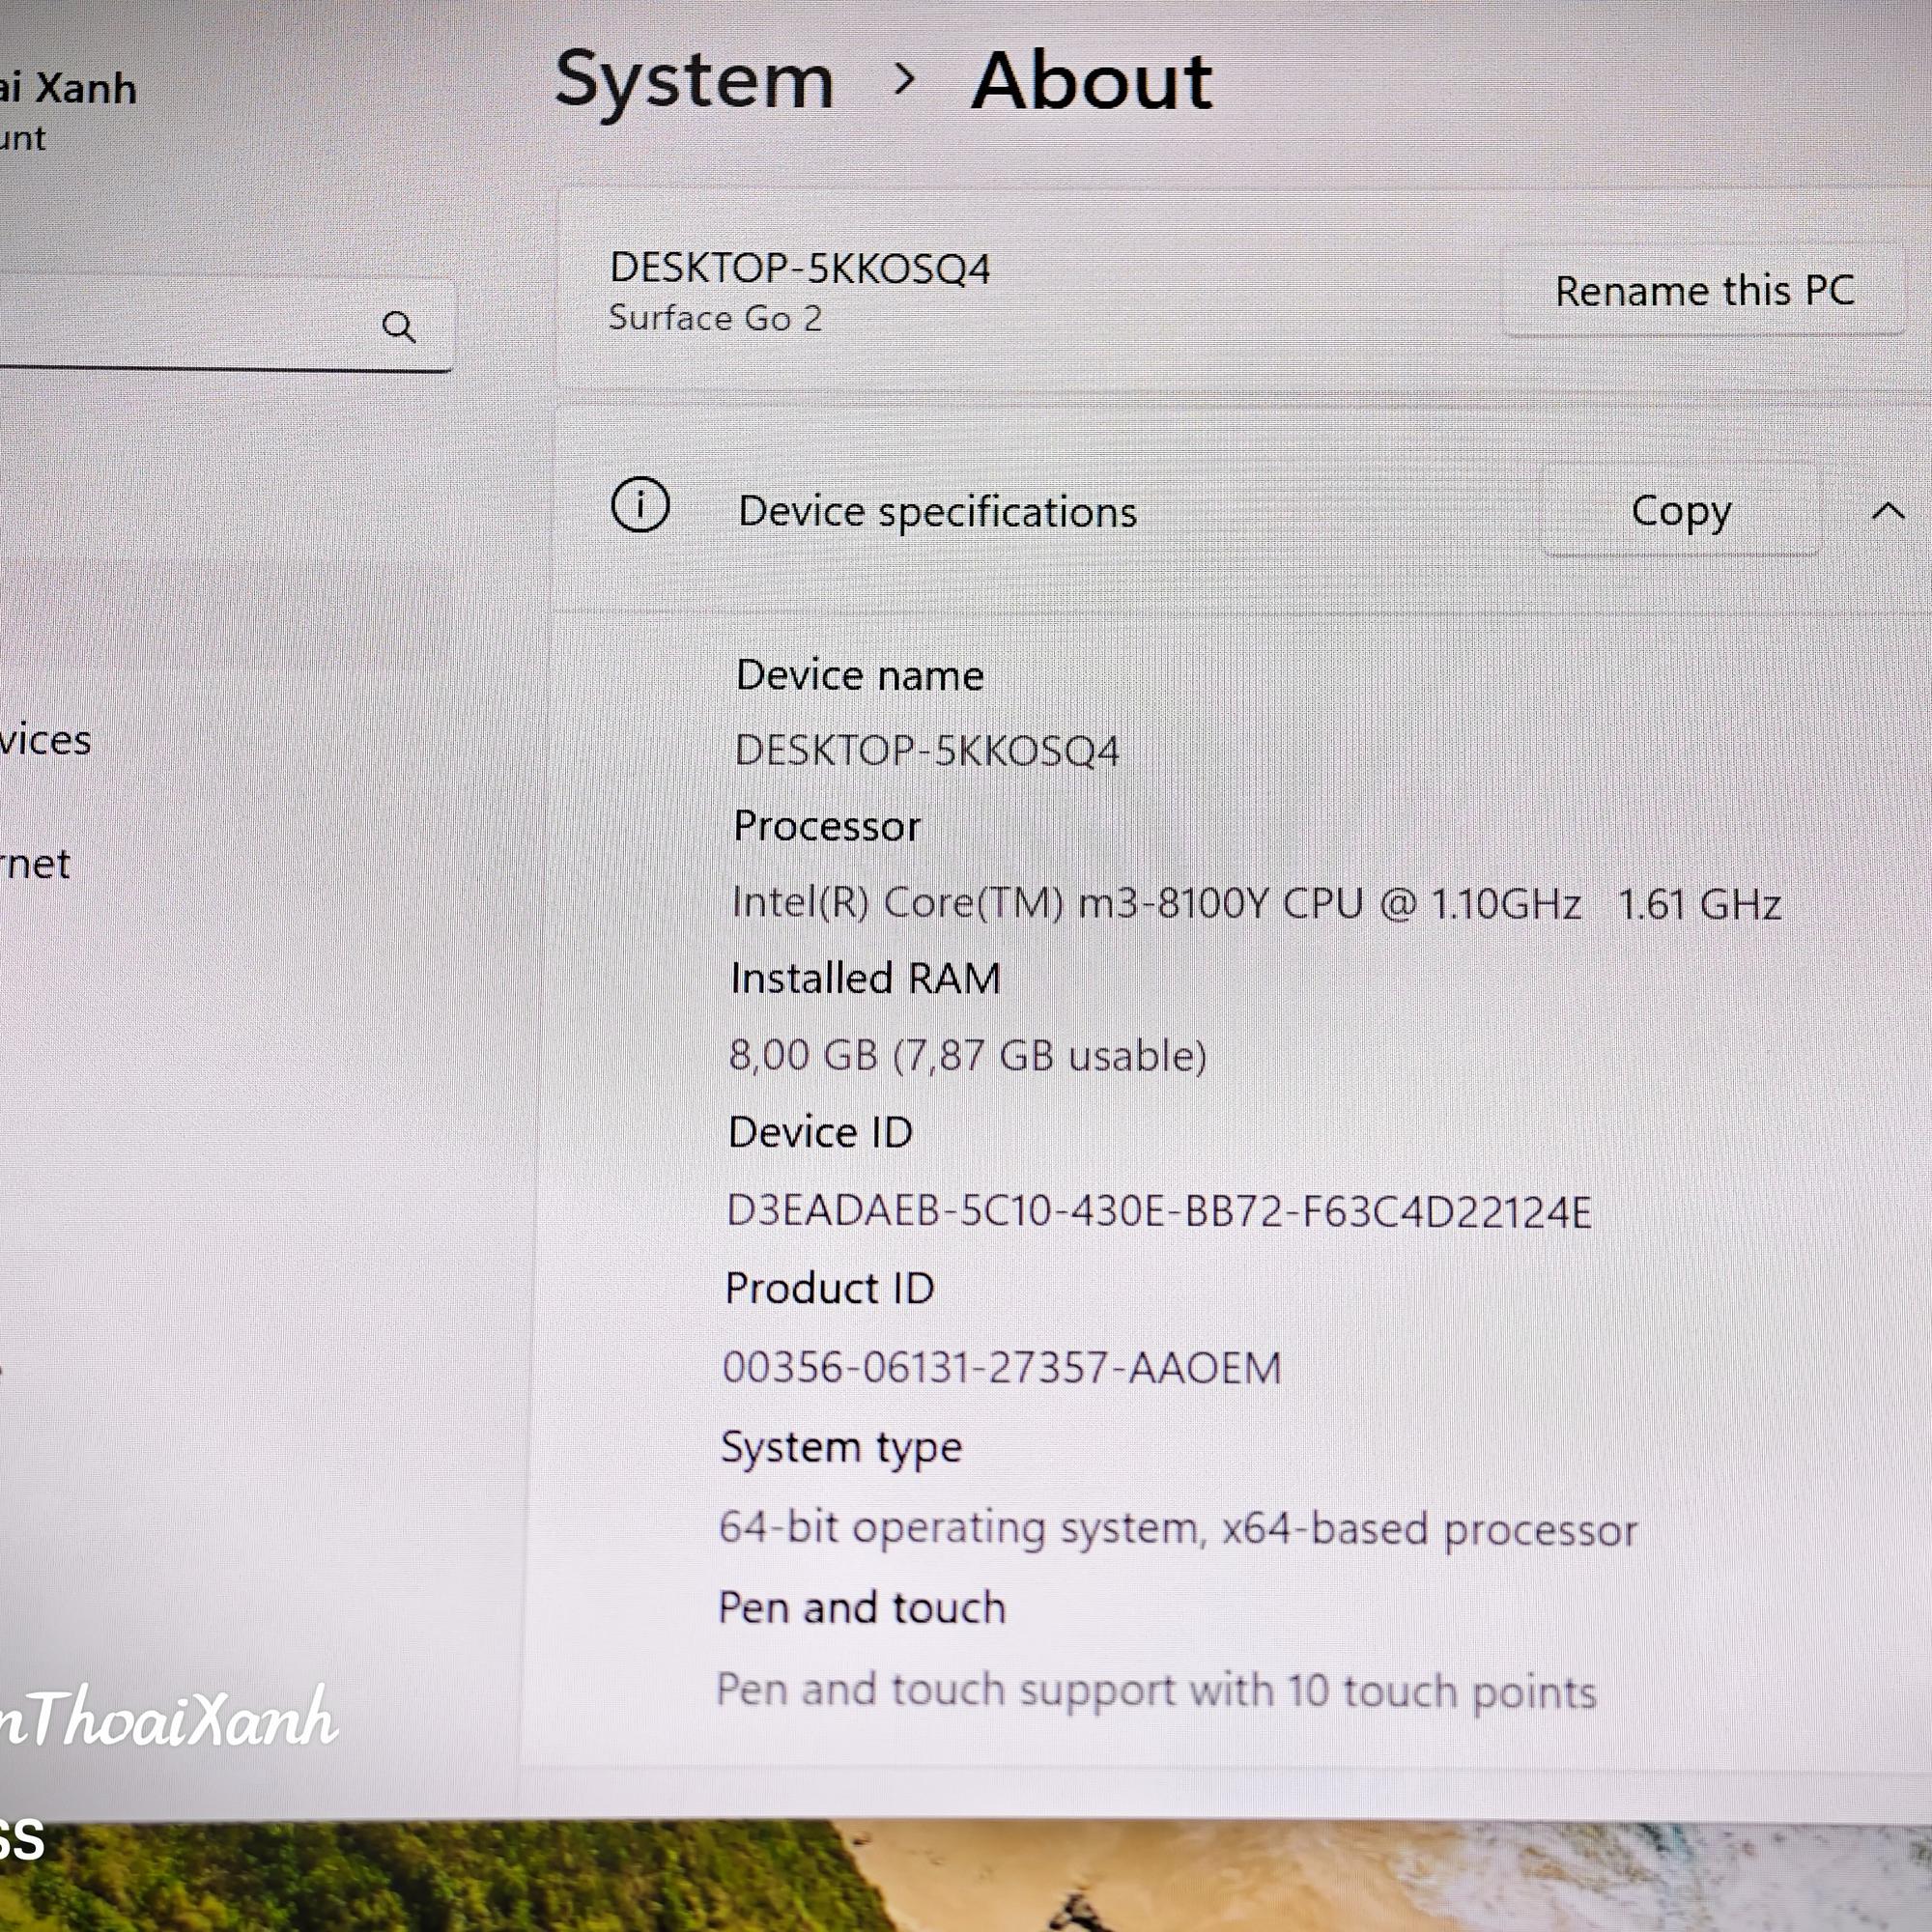Collapse the Device specifications section chevron
1932x1932 pixels.
click(x=1887, y=512)
